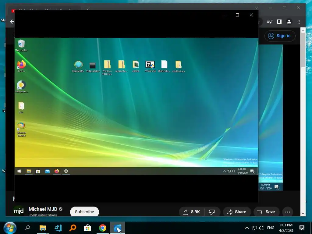
Task: Open the orange magnifier search app on the taskbar
Action: pos(73,228)
